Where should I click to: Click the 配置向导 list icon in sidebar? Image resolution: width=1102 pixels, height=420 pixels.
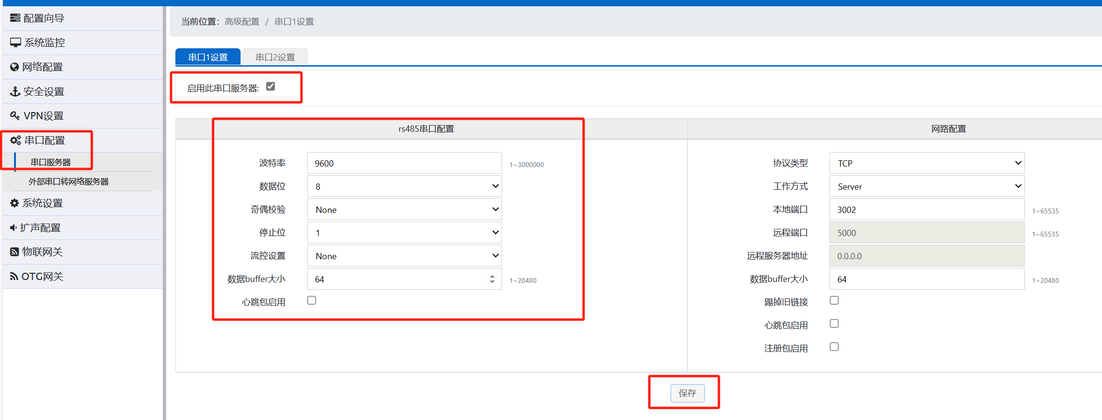15,18
